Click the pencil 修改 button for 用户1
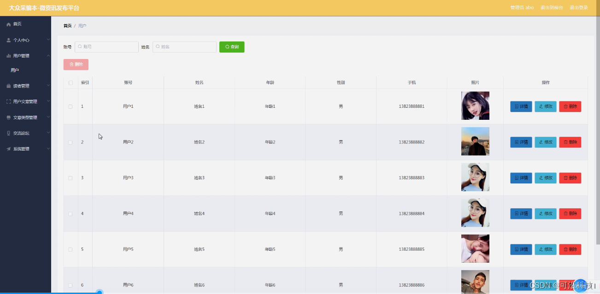Screen dimensions: 600x294 (546, 106)
